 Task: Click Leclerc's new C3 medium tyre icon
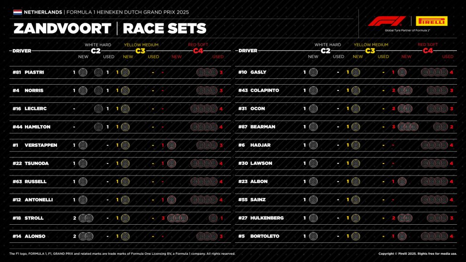(125, 109)
